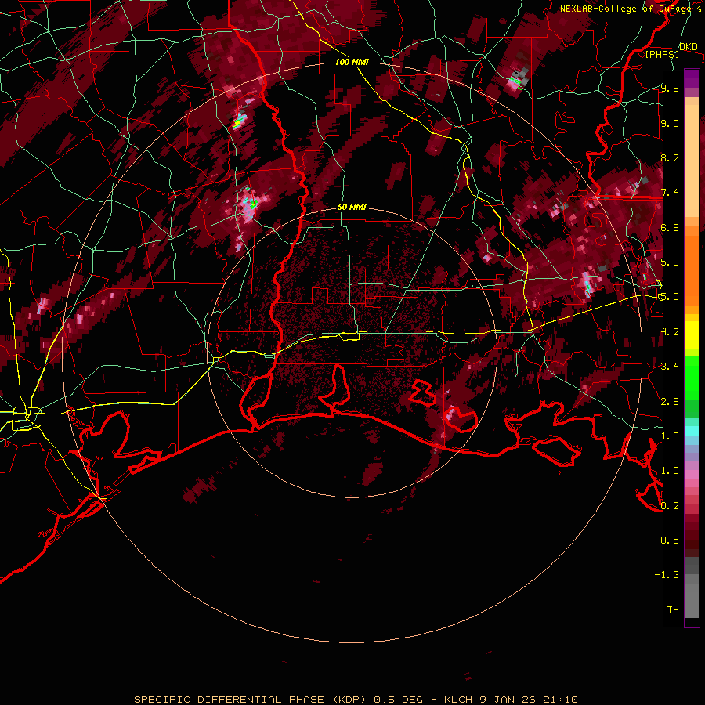The height and width of the screenshot is (705, 705).
Task: Click the KLCH 9 JAN 26 21:10 timestamp
Action: point(511,700)
